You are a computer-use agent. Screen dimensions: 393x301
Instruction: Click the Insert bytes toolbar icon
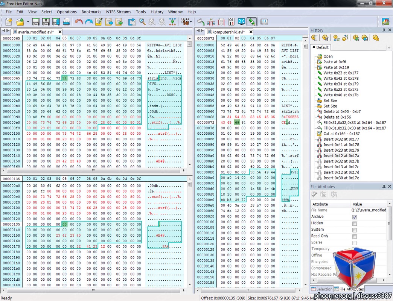point(211,22)
